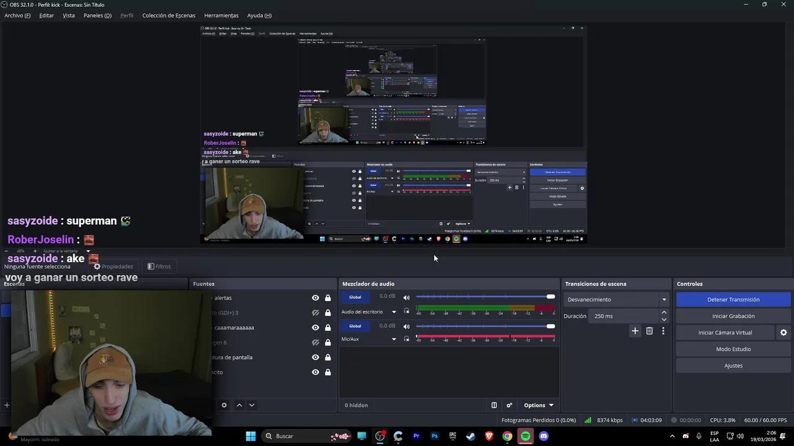
Task: Switch to the Filtros tab
Action: (159, 266)
